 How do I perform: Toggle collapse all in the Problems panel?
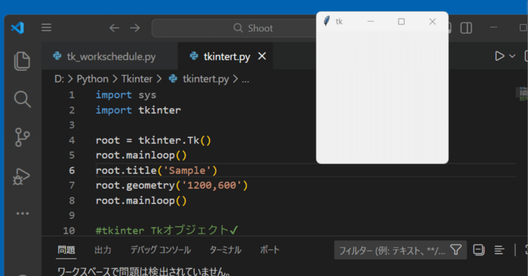point(478,250)
